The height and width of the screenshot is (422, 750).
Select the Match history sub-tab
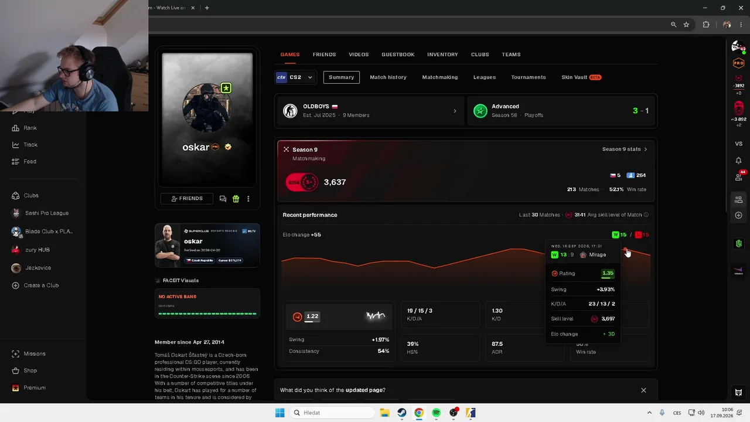pos(388,77)
